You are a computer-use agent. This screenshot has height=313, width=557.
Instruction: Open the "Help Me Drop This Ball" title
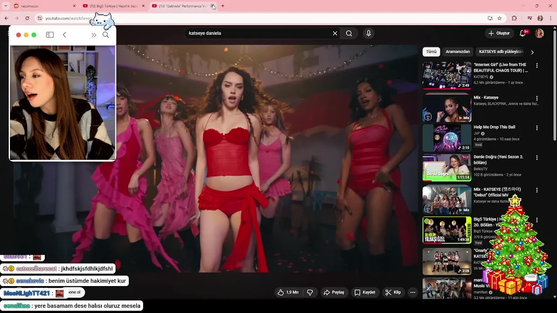(x=494, y=127)
